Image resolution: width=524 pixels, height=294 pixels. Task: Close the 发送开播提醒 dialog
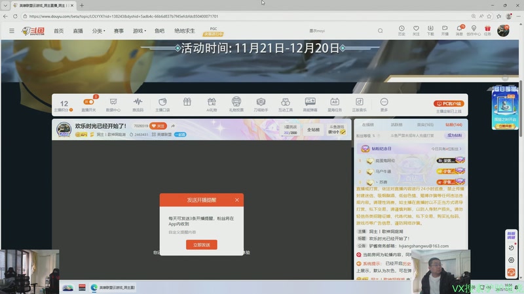pos(237,200)
